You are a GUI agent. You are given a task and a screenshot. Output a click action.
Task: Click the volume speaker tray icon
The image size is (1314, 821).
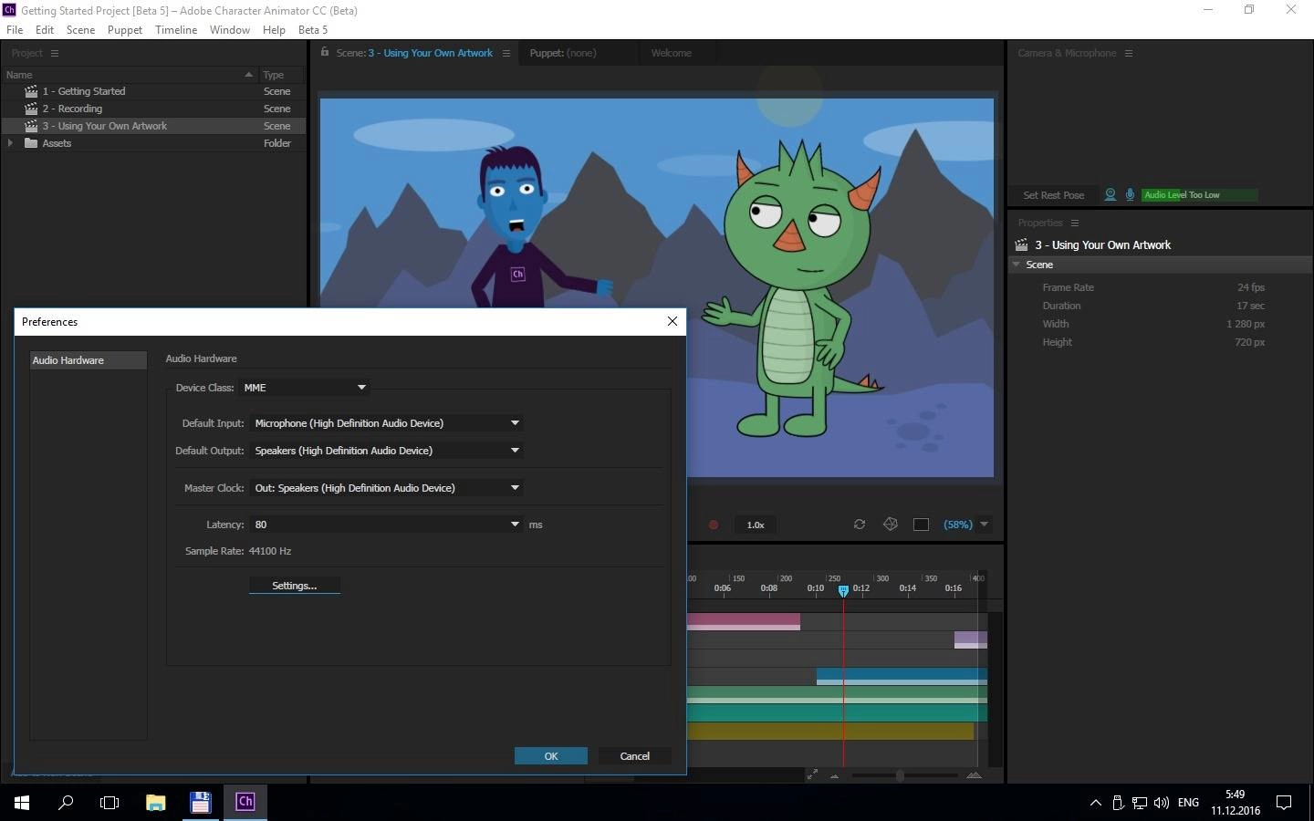[x=1162, y=803]
